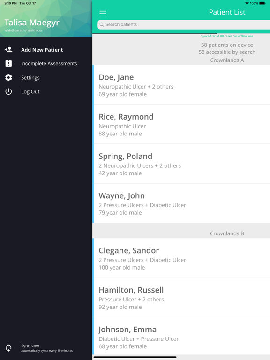This screenshot has width=270, height=360.
Task: Click the 9:10 PM clock in status bar
Action: 11,3
